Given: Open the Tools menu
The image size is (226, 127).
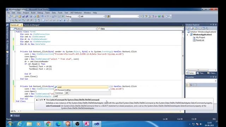Looking at the screenshot, I should pos(60,13).
